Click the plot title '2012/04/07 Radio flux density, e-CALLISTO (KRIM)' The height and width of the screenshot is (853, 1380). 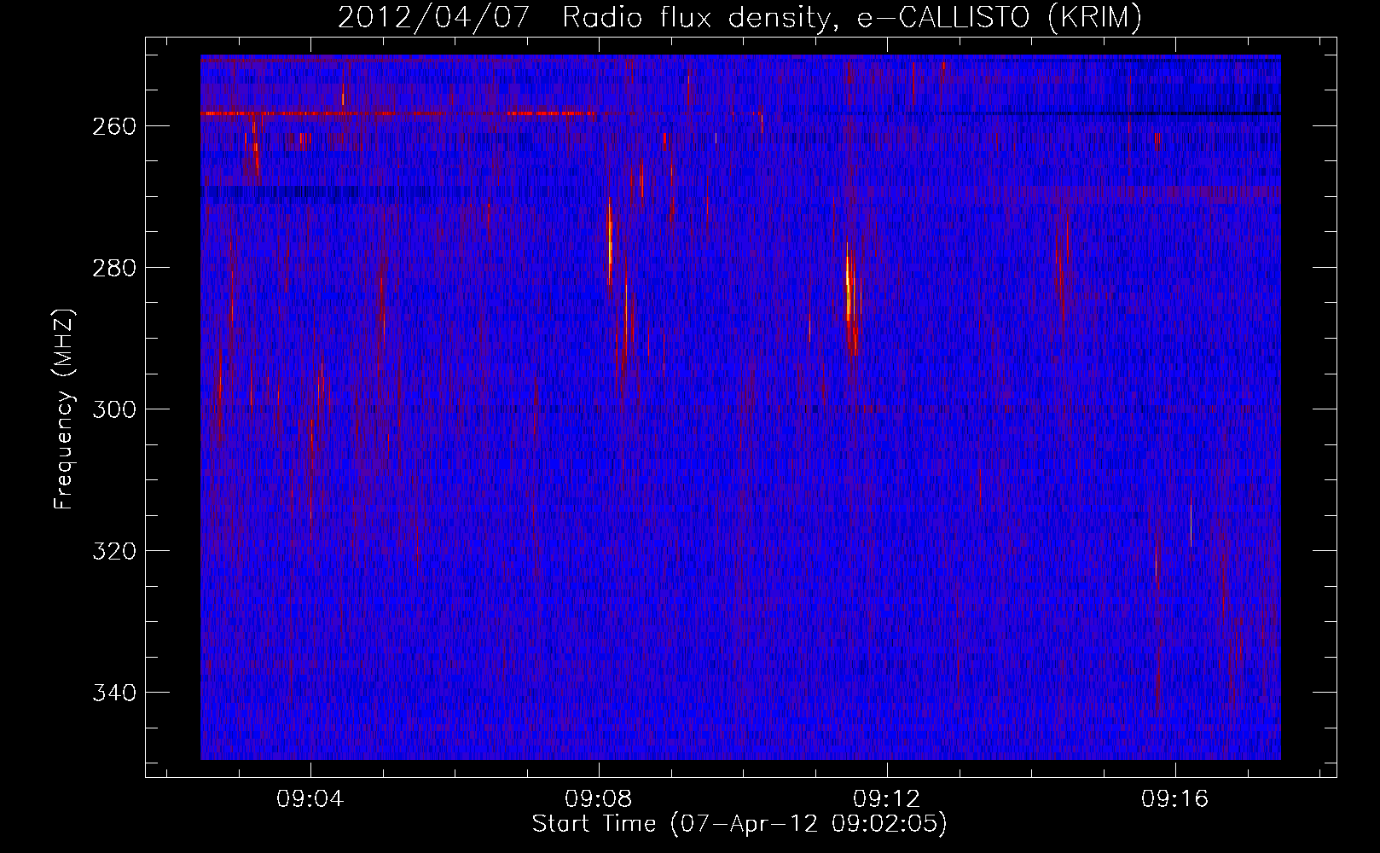coord(739,17)
